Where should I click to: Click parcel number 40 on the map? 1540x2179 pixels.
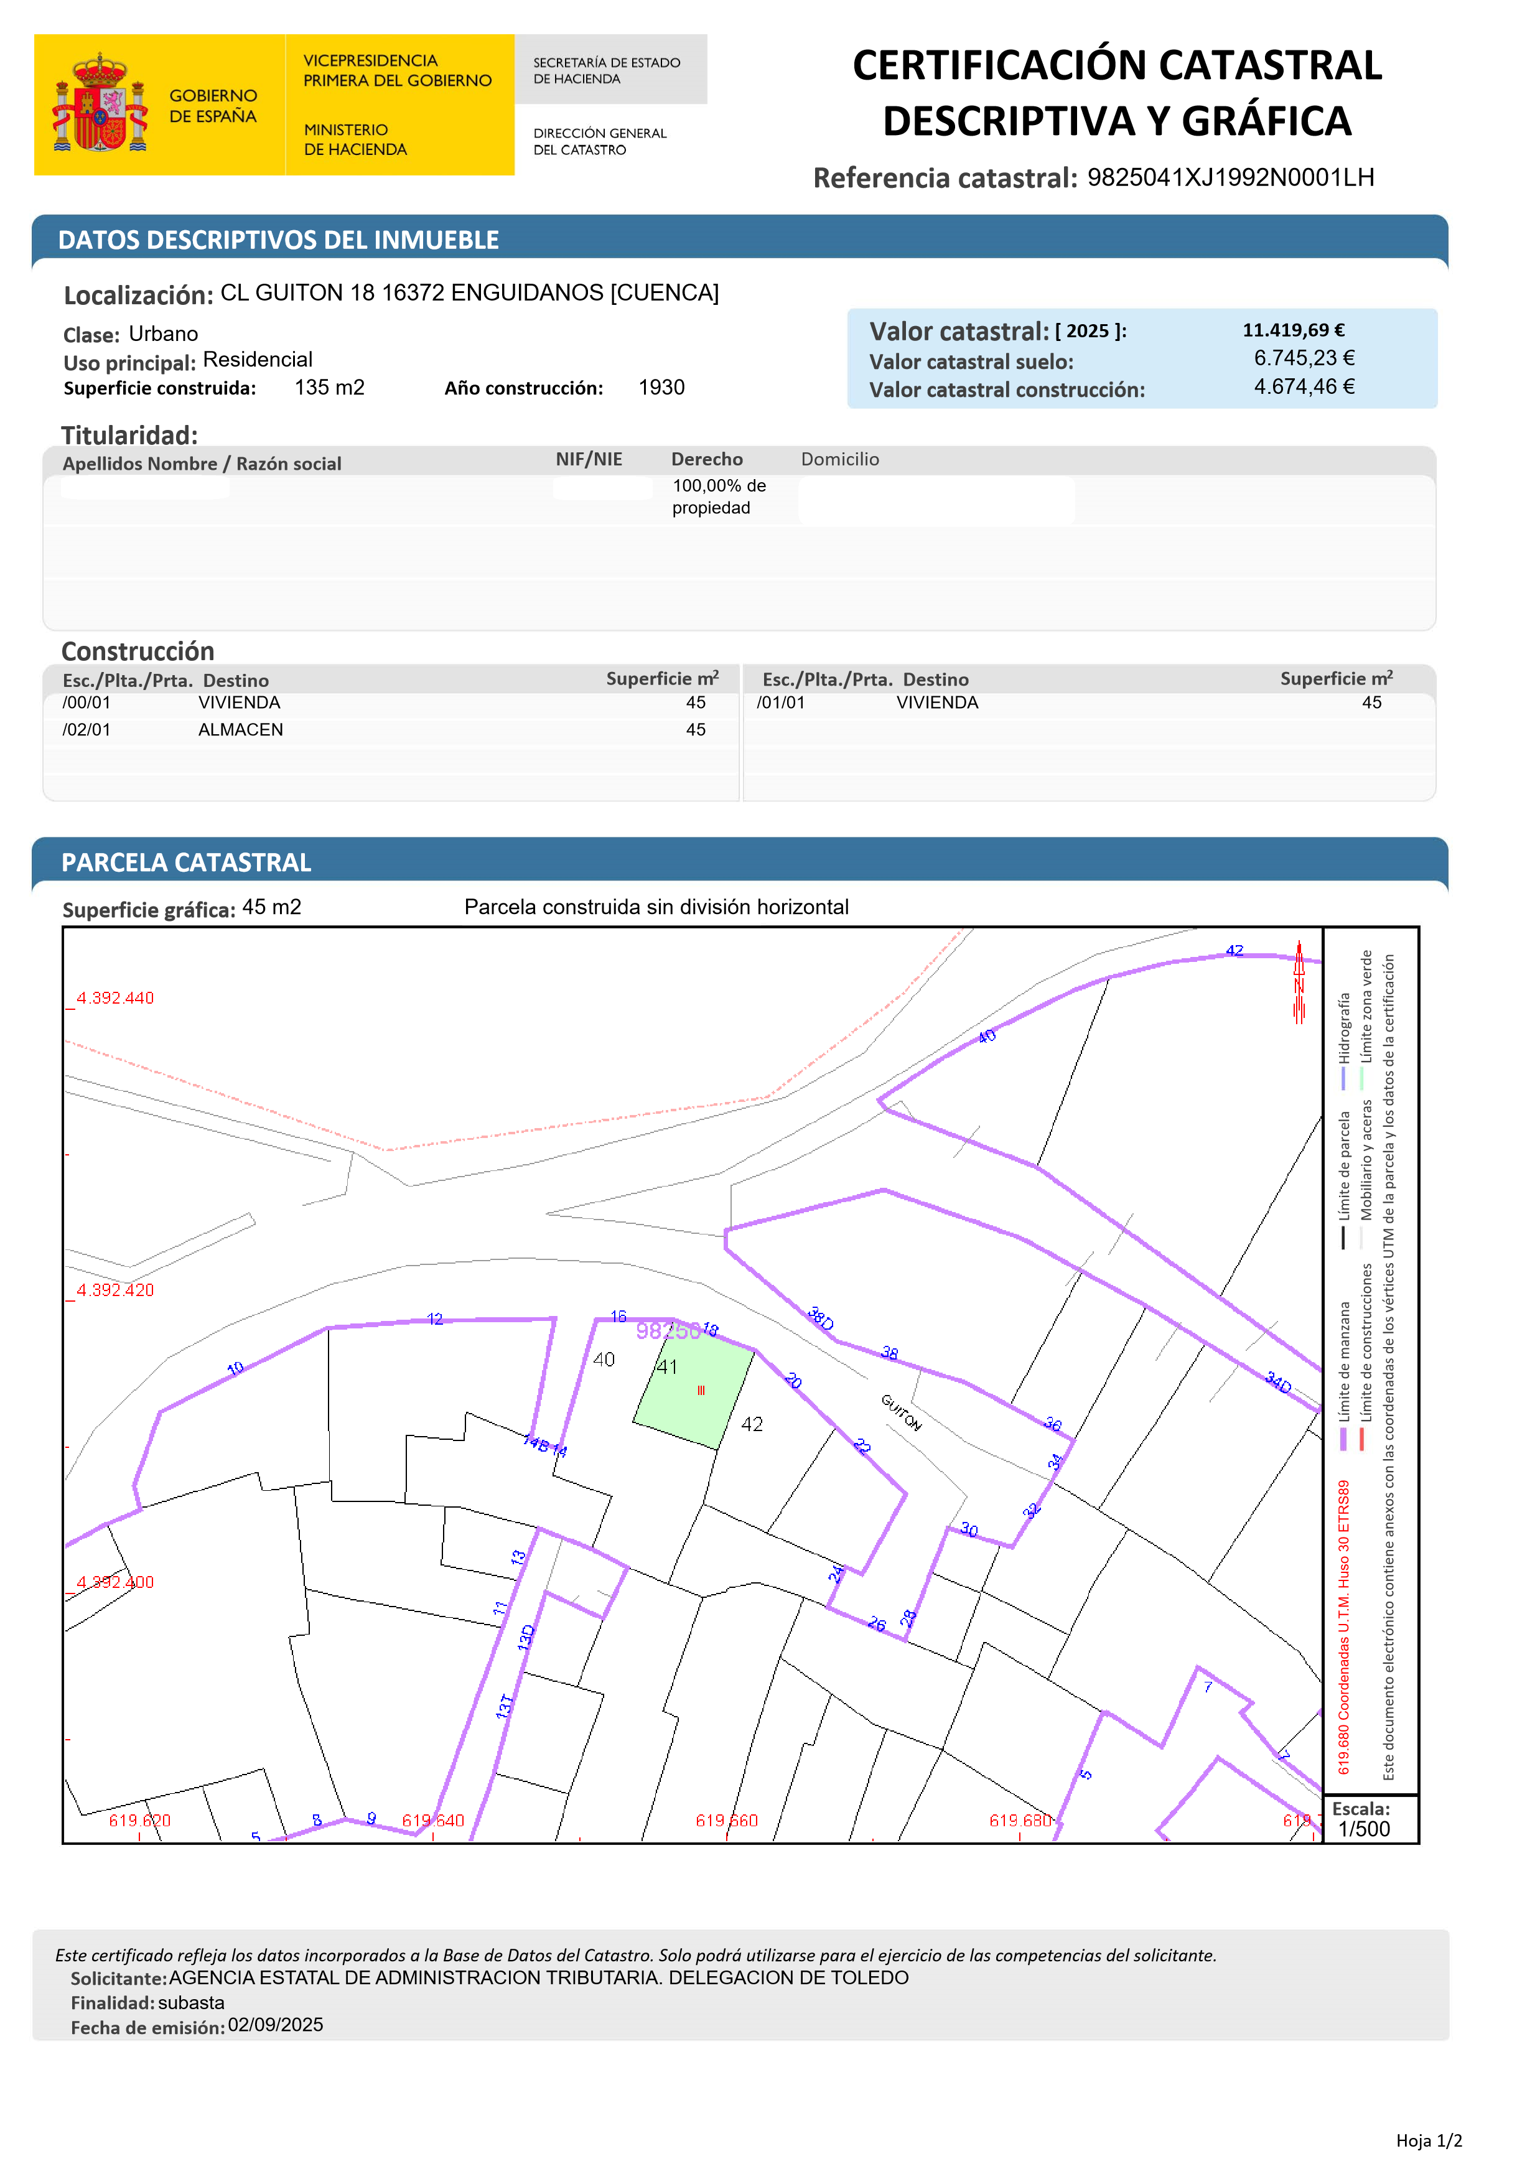(x=604, y=1360)
